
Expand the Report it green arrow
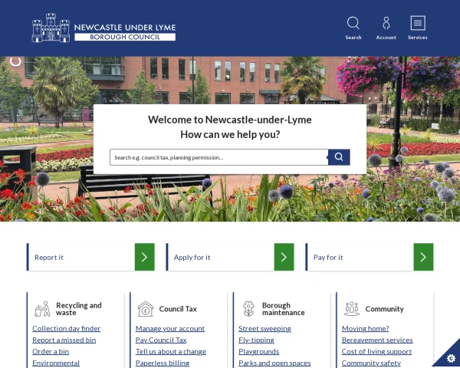pyautogui.click(x=145, y=257)
